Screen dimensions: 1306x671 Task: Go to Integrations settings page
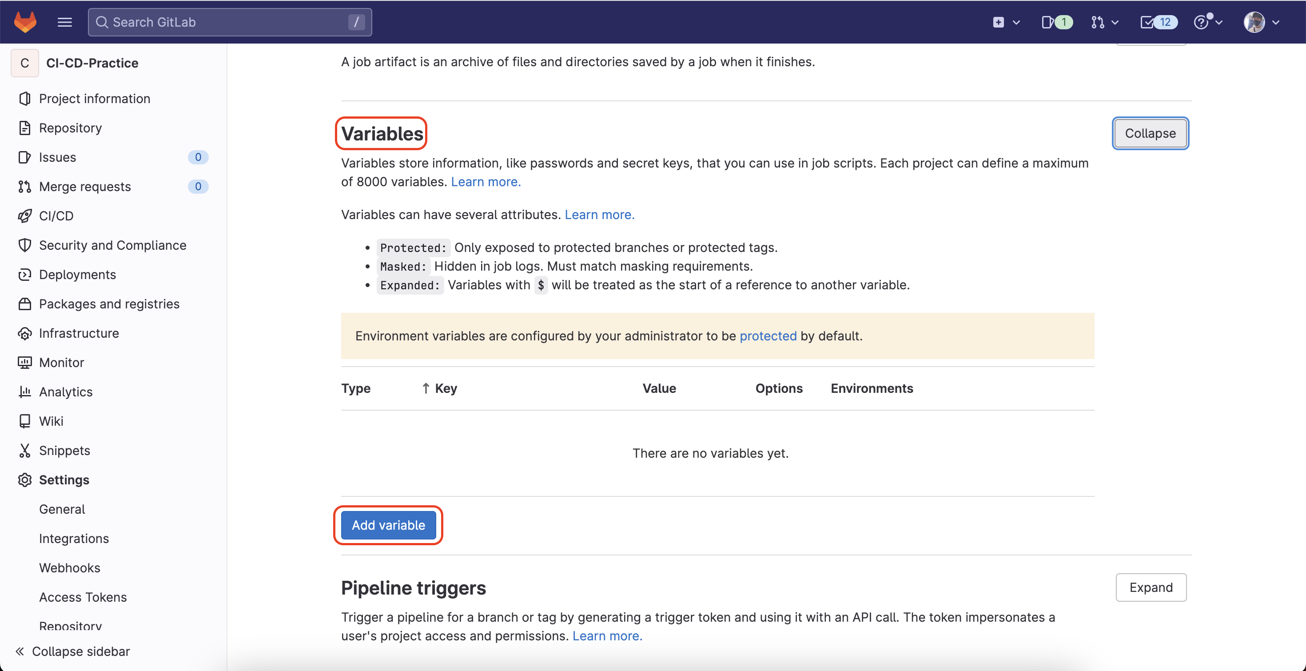tap(74, 538)
